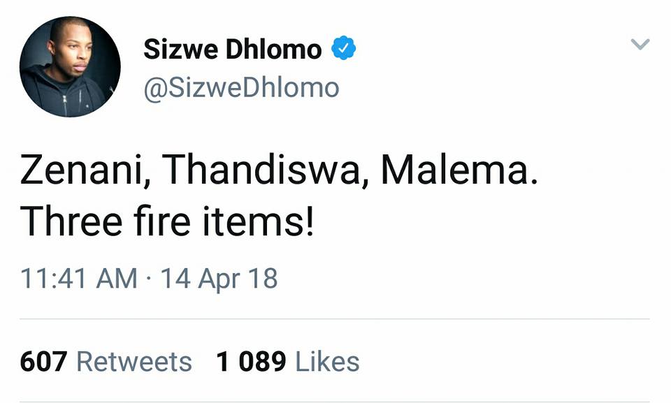Image resolution: width=671 pixels, height=403 pixels.
Task: Click the Retweets label
Action: click(x=134, y=362)
